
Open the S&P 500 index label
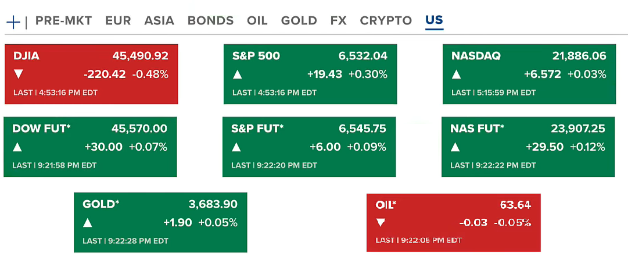pos(256,56)
